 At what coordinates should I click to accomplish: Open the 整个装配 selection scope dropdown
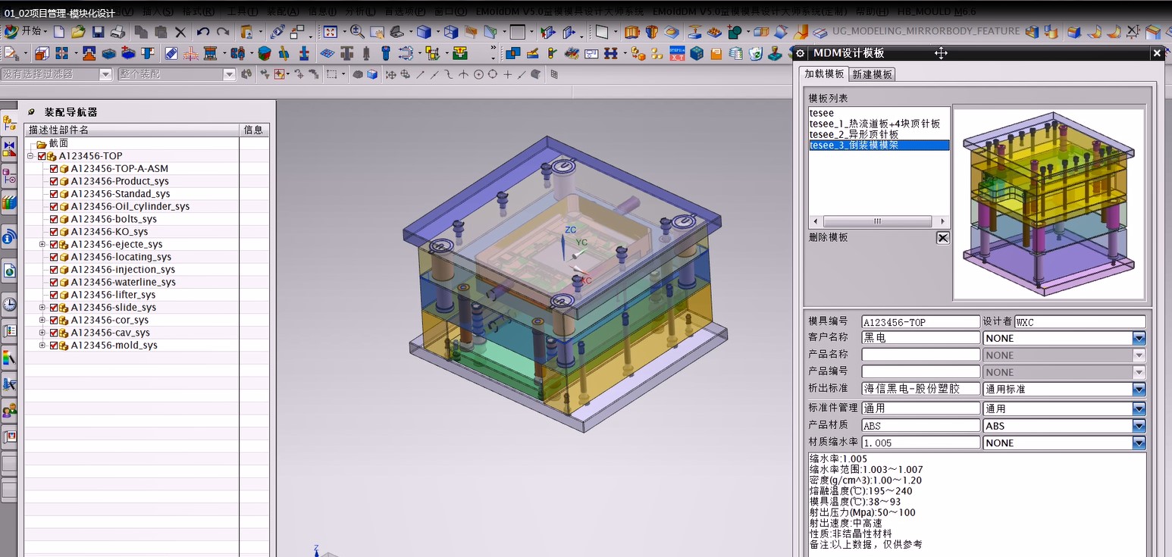point(229,74)
